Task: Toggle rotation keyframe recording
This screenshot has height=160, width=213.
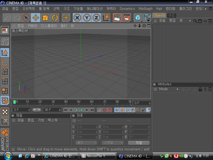Action: pos(127,110)
